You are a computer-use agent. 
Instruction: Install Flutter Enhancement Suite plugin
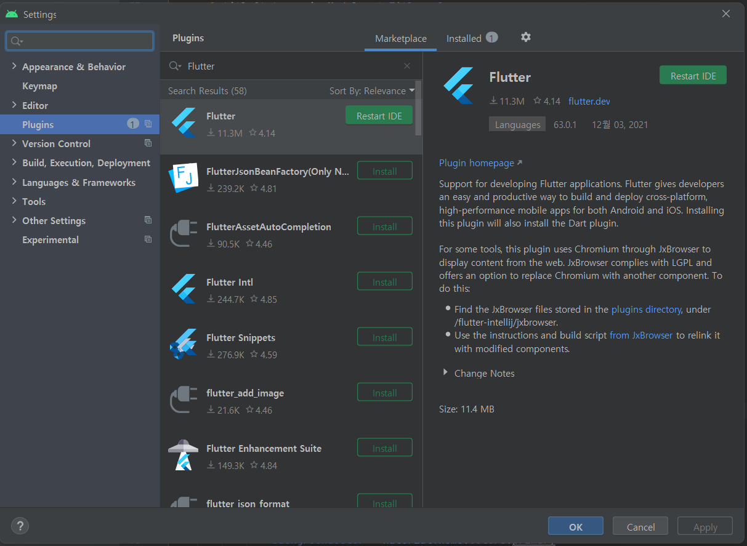coord(385,448)
